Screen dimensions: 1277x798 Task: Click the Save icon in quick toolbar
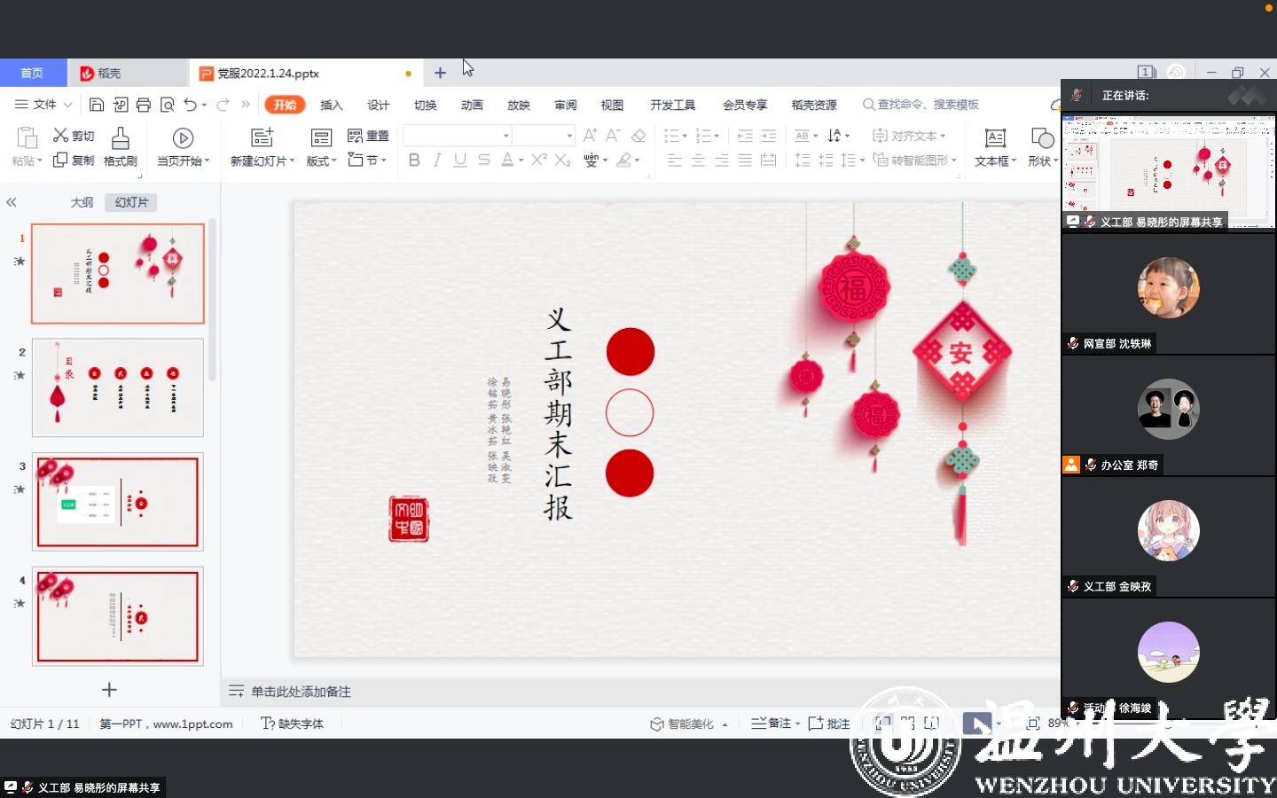click(97, 105)
